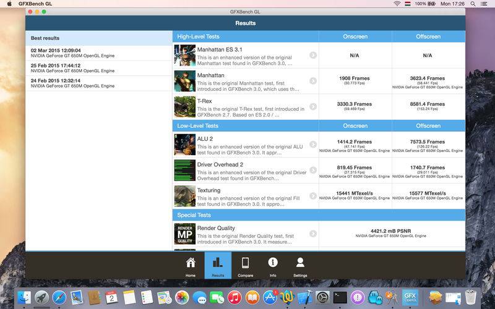The height and width of the screenshot is (309, 495).
Task: Click the Best results header
Action: click(x=99, y=38)
